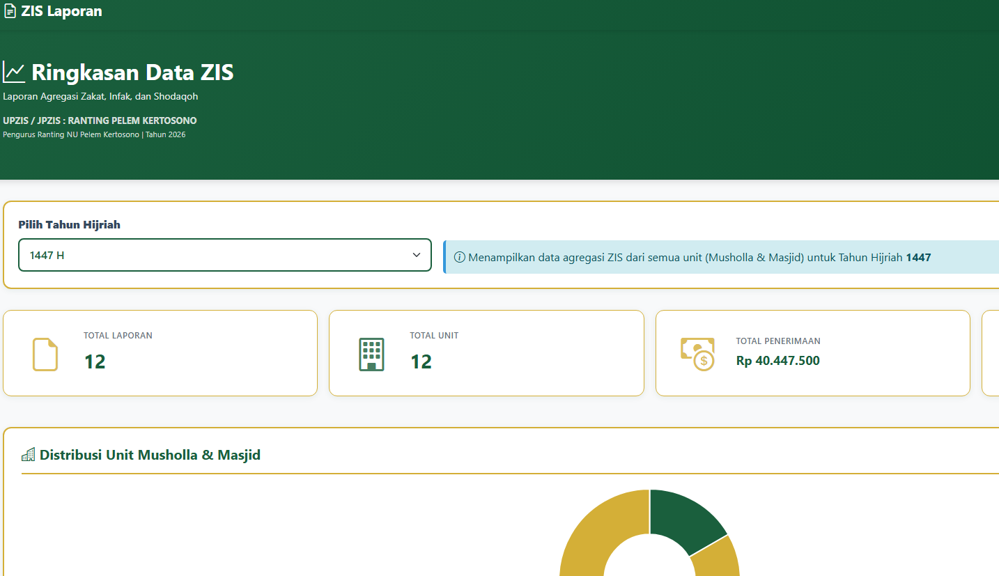Screen dimensions: 999x576
Task: Click the chevron arrow in the year selector
Action: (x=417, y=255)
